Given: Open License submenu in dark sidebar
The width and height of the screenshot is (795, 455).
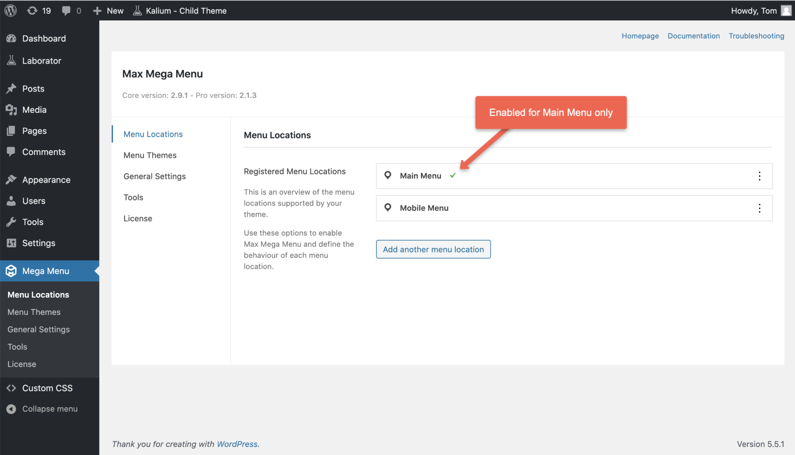Looking at the screenshot, I should (x=22, y=364).
